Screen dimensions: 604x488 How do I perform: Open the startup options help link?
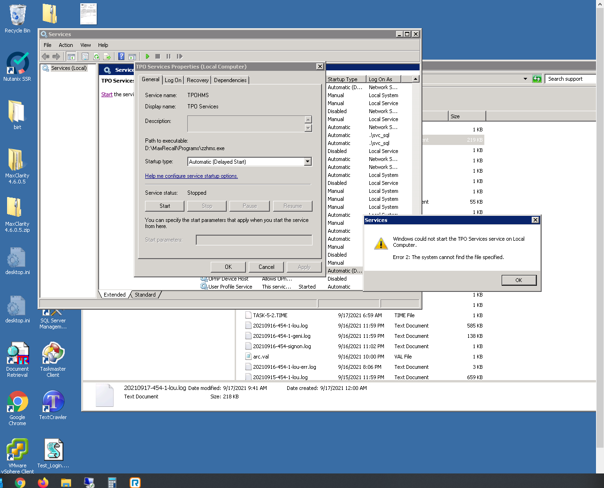coord(191,176)
